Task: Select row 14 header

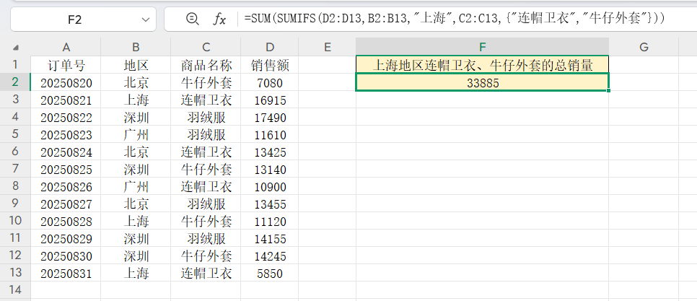Action: (14, 290)
